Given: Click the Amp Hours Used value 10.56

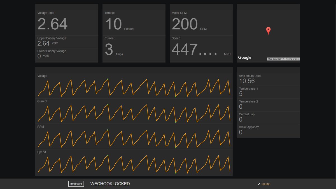Looking at the screenshot, I should pyautogui.click(x=247, y=81).
